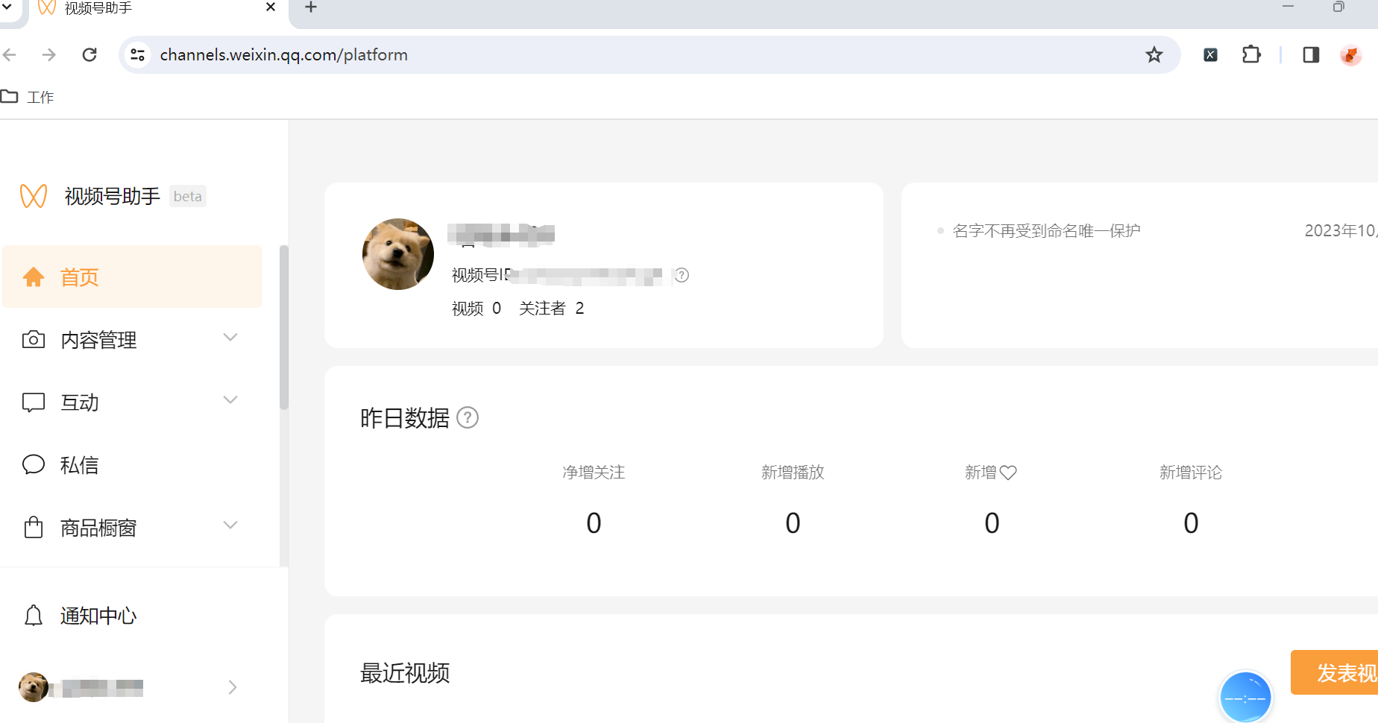Click the bell icon beside 通知中心
The height and width of the screenshot is (723, 1378).
coord(34,616)
